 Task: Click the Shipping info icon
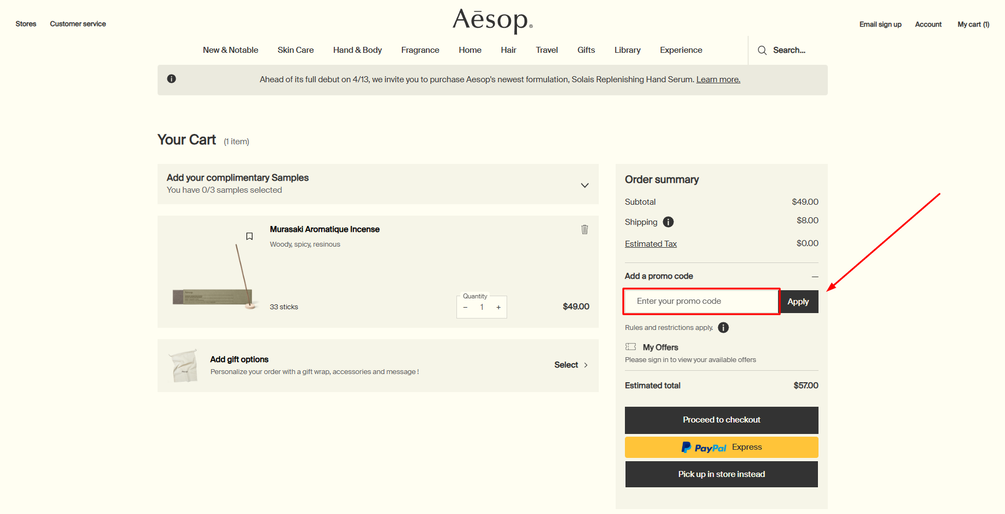(668, 222)
